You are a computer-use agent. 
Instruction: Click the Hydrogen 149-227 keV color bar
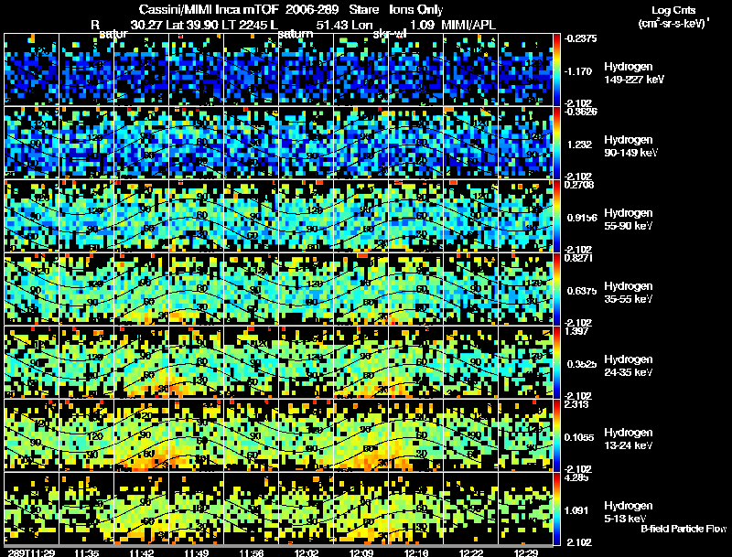(556, 70)
